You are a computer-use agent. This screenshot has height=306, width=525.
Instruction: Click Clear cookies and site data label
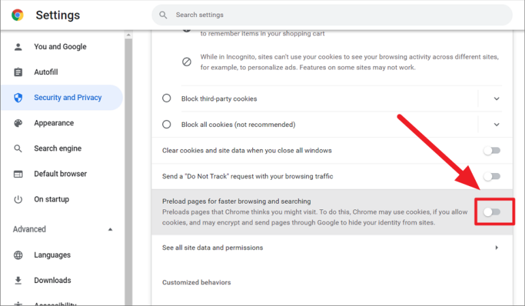[247, 151]
